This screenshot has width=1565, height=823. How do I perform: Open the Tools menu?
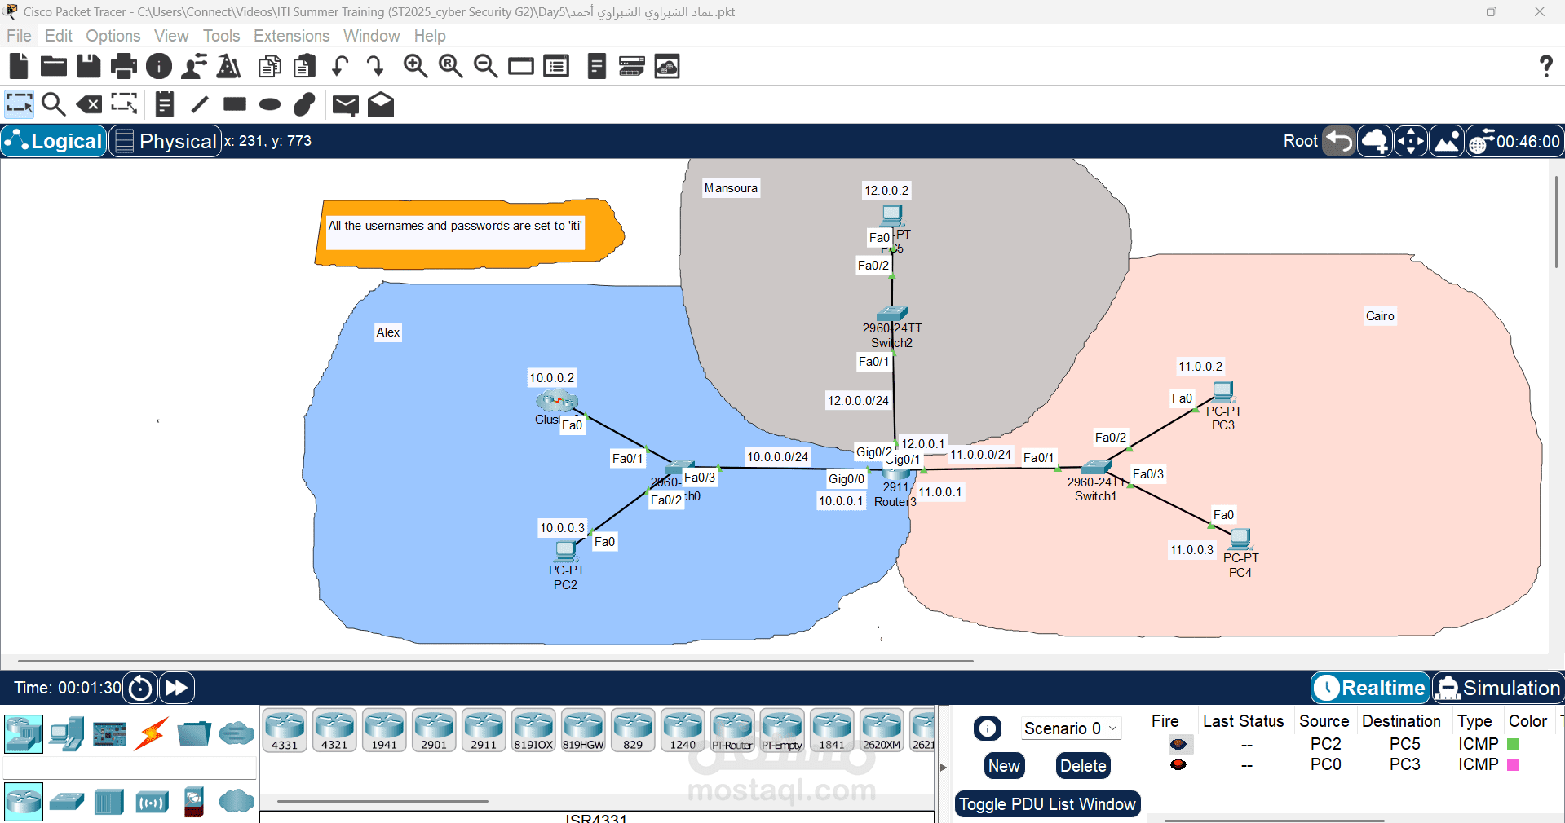(221, 36)
